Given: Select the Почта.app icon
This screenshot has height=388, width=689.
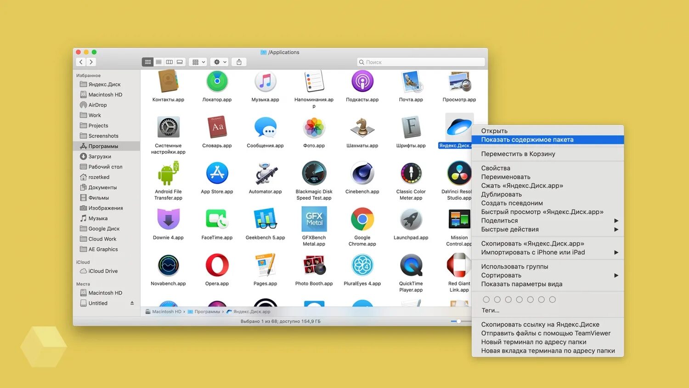Looking at the screenshot, I should tap(411, 81).
